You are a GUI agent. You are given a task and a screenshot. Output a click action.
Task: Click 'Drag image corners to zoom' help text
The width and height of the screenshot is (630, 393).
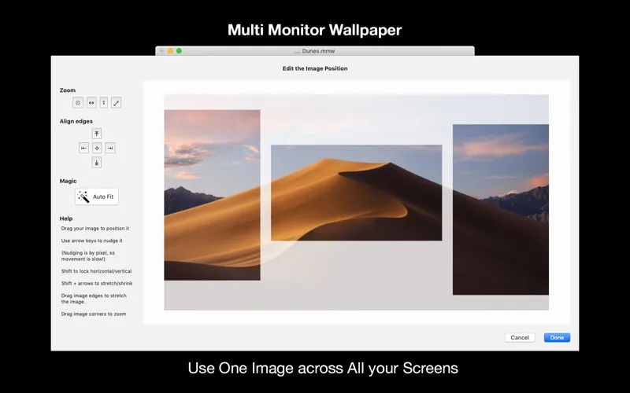(x=94, y=314)
